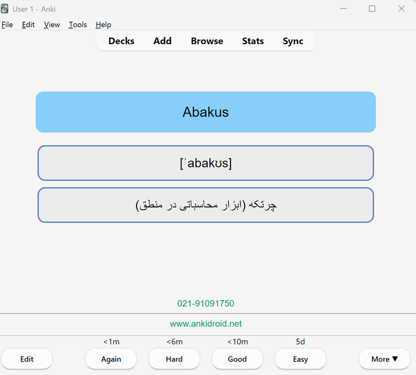Click the Abakus word card heading
Screen dimensions: 416x375
(205, 112)
